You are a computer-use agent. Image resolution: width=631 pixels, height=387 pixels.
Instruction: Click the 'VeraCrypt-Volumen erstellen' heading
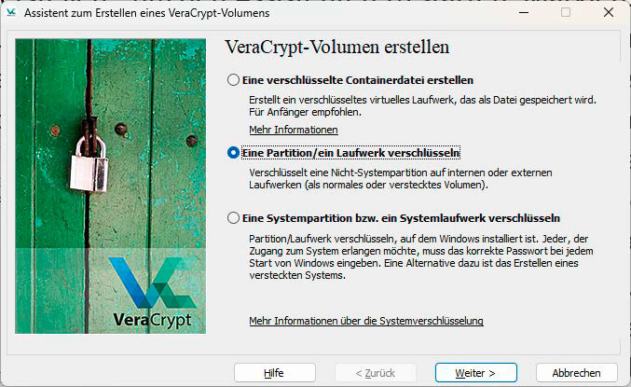coord(336,48)
